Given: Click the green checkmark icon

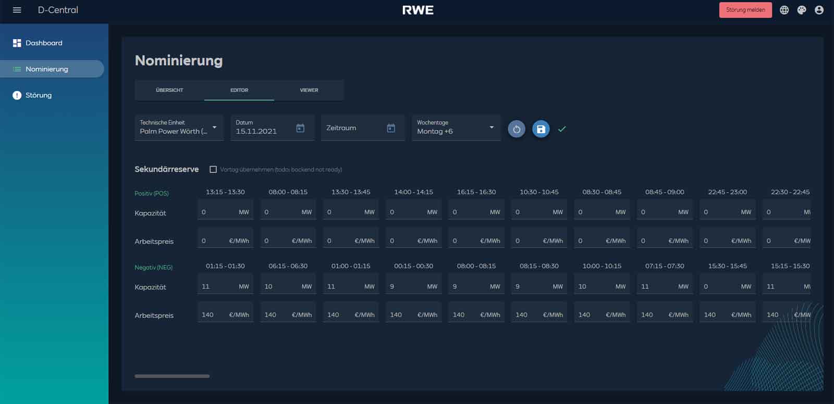Looking at the screenshot, I should (561, 129).
